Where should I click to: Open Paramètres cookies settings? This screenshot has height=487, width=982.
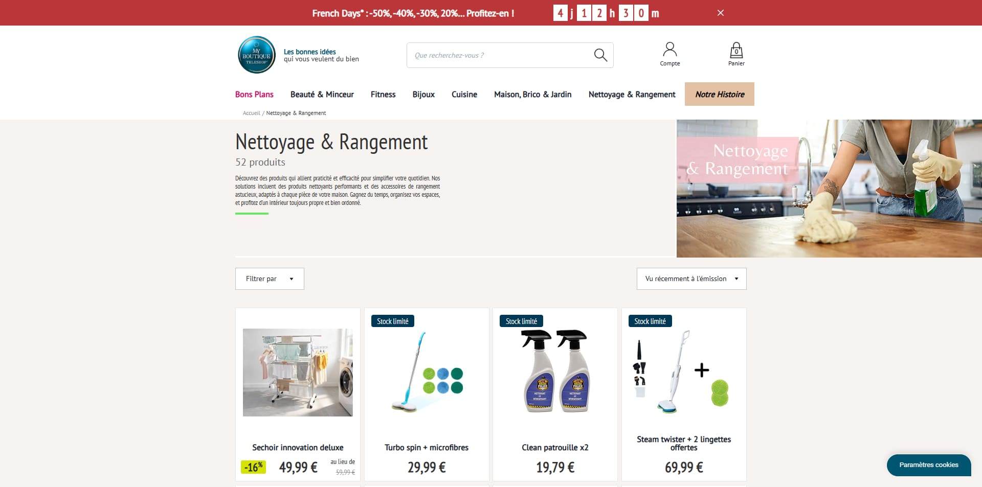click(929, 465)
